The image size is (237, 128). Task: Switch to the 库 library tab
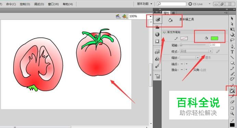tap(174, 13)
